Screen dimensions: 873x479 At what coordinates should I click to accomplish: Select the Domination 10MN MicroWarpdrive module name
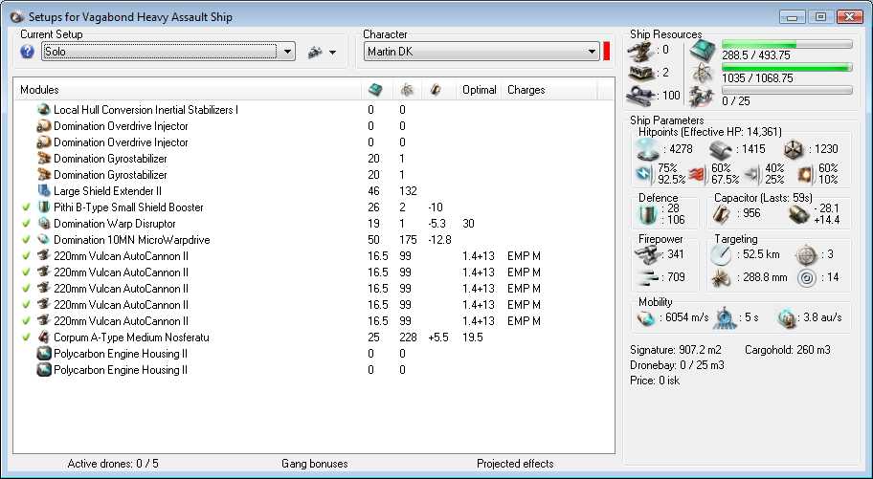(x=131, y=240)
